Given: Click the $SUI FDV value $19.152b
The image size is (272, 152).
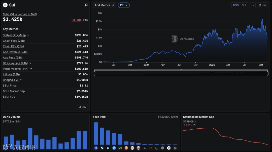Looking at the screenshot, I should click(x=81, y=97).
